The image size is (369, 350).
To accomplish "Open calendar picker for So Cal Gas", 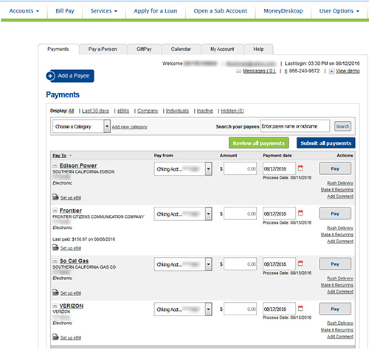I will point(300,264).
